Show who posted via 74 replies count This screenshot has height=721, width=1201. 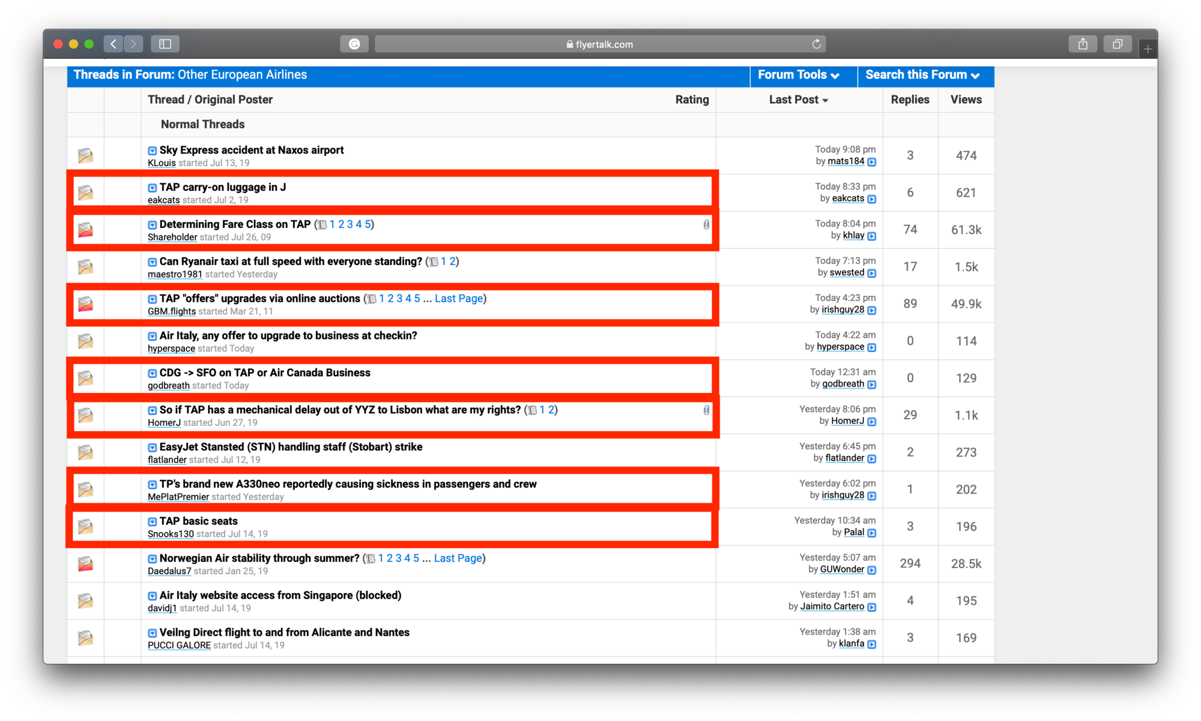(x=910, y=230)
